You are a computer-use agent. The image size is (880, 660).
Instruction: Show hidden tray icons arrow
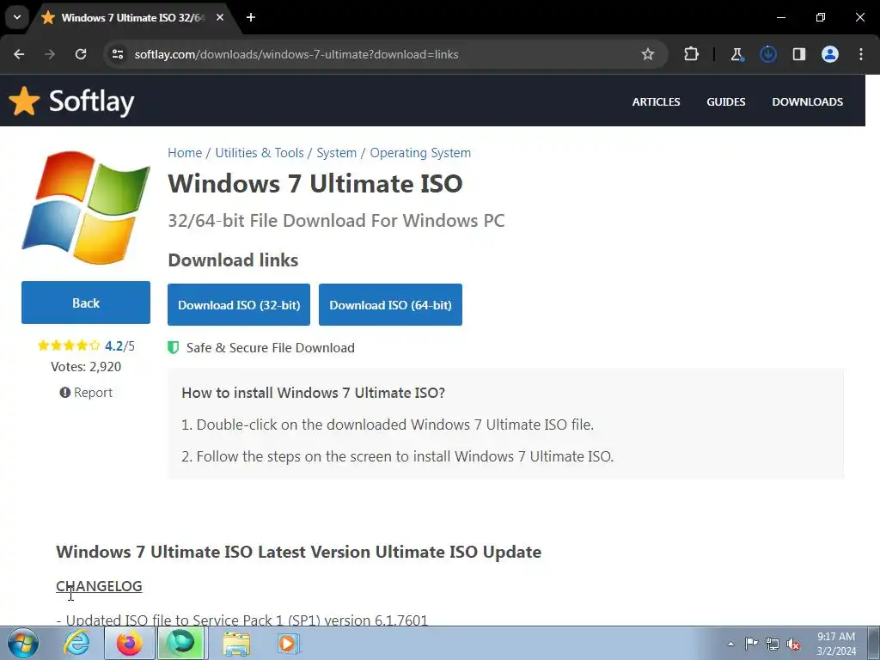730,644
